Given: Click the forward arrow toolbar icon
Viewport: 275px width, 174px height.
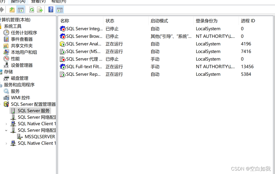Looking at the screenshot, I should coord(2,10).
